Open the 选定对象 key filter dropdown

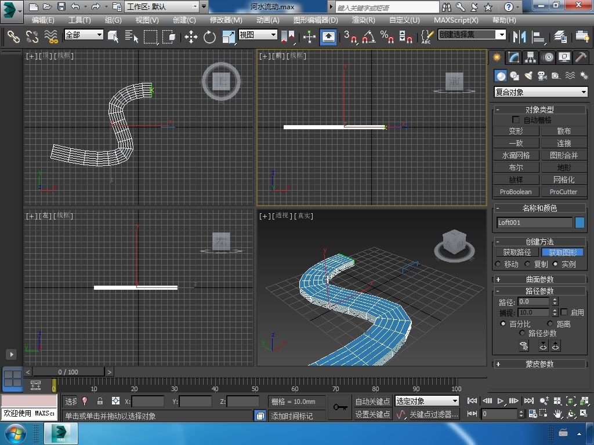[426, 401]
